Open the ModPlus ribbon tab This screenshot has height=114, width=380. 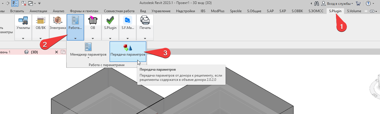tap(218, 11)
